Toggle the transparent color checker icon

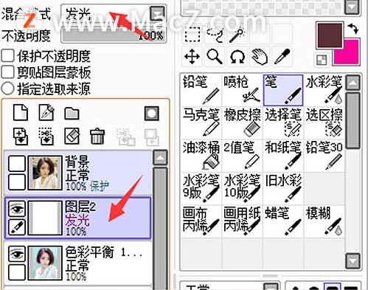(x=322, y=60)
